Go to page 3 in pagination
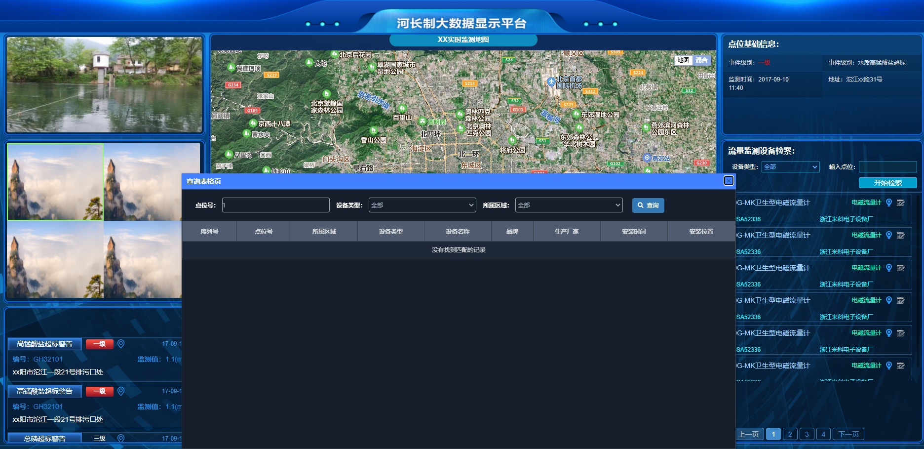 tap(807, 434)
